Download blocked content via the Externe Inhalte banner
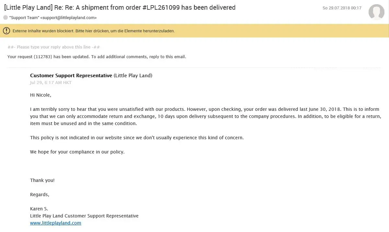Image resolution: width=389 pixels, height=232 pixels. click(x=94, y=31)
